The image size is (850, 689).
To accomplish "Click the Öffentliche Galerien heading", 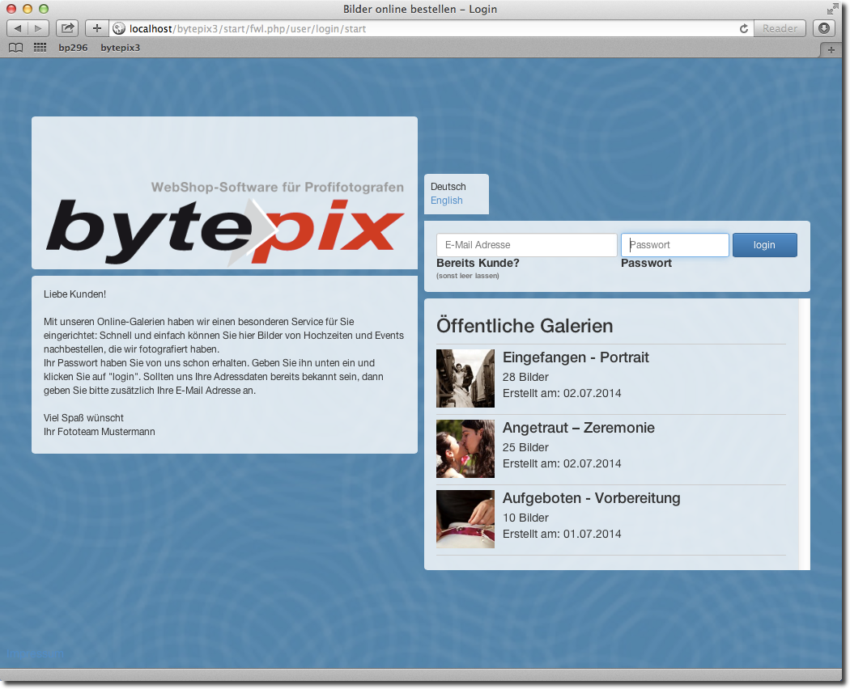I will pos(525,326).
